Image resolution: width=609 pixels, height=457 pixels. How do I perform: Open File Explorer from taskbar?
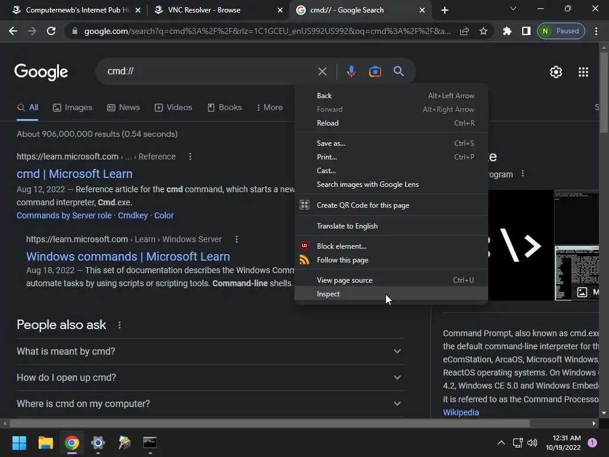[45, 443]
